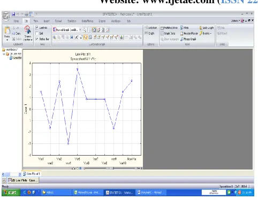
Task: Select Workbook1 root in tree
Action: coord(10,50)
